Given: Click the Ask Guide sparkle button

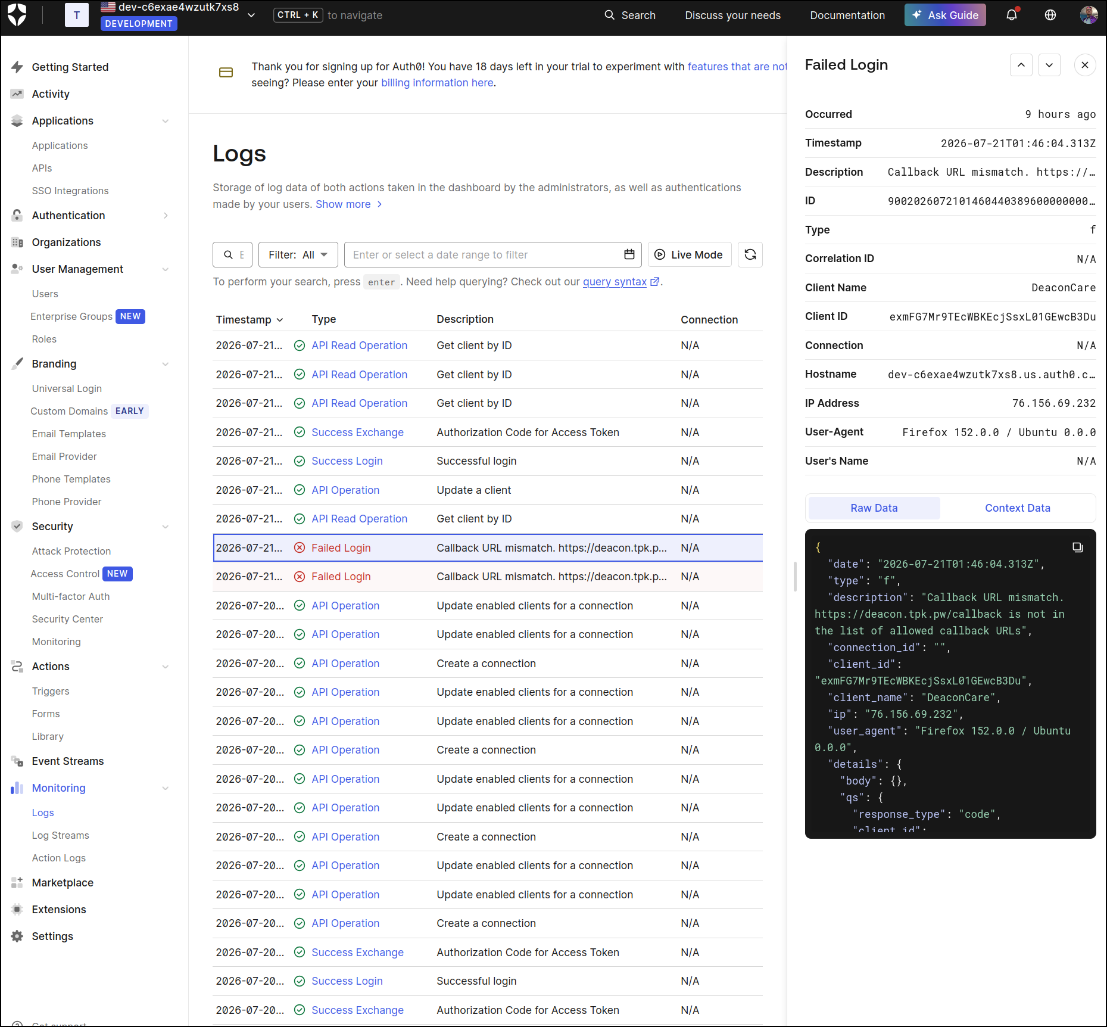Looking at the screenshot, I should 945,15.
